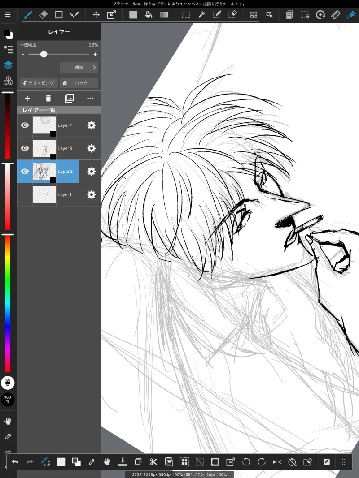Toggle brush/eraser switch in bottom bar

coord(45,462)
